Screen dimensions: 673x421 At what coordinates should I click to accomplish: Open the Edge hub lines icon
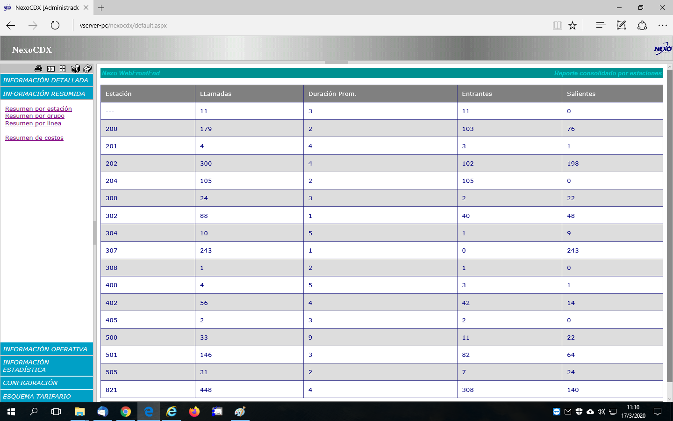click(601, 25)
